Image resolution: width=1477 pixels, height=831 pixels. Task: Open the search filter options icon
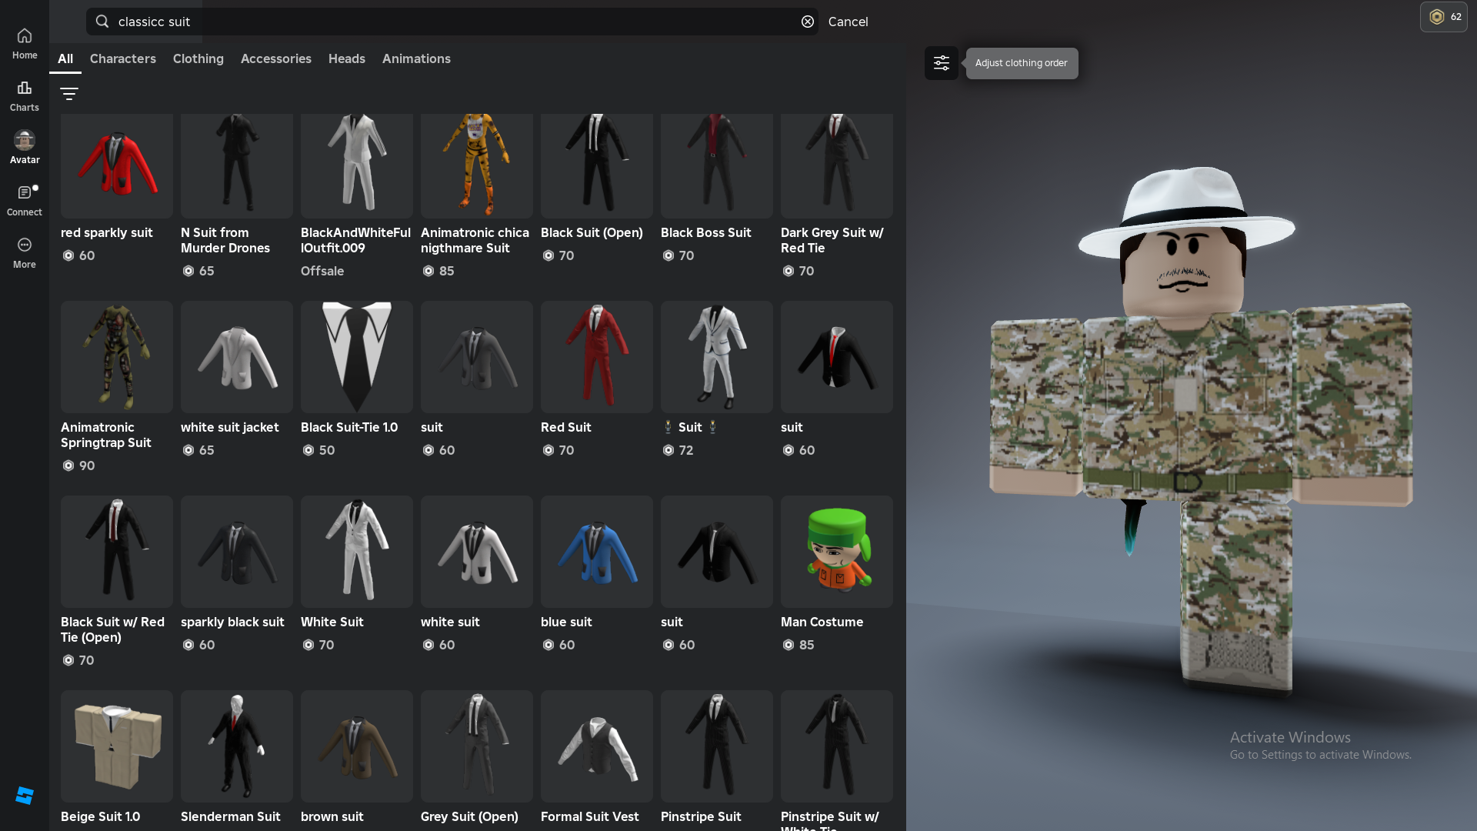[x=69, y=94]
